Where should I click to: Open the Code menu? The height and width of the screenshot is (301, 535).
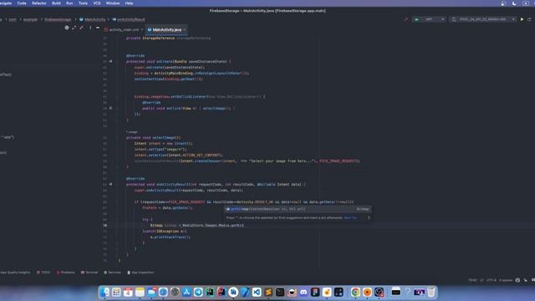pos(22,3)
